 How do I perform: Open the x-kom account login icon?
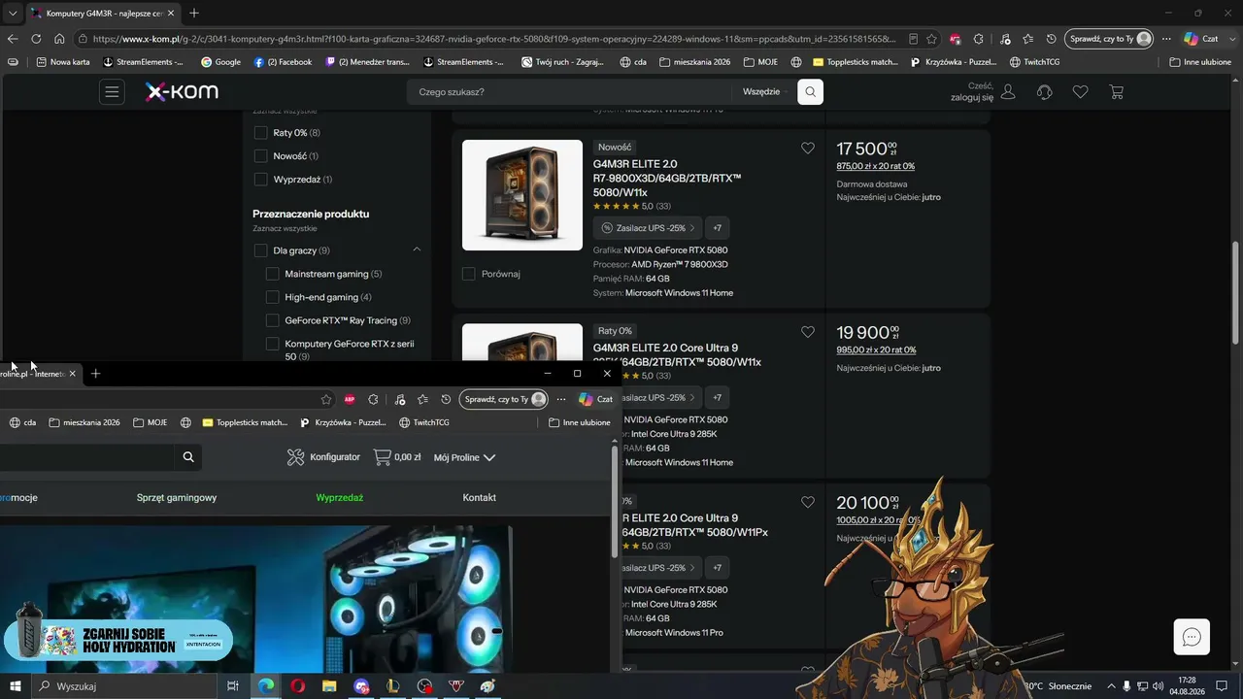point(1008,92)
